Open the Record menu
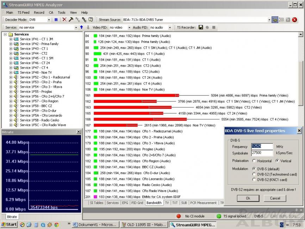The height and width of the screenshot is (229, 305). tap(39, 12)
